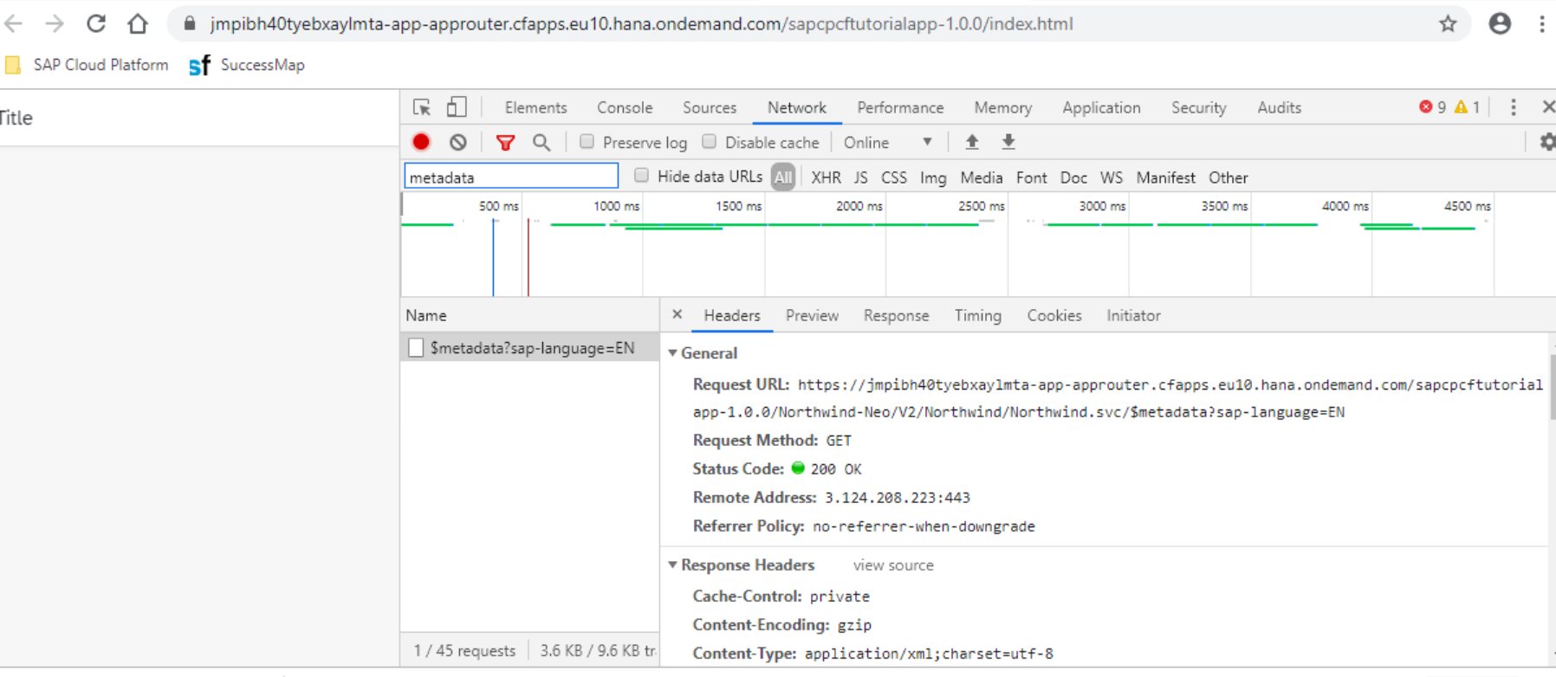Switch to the Console tab

pos(625,107)
